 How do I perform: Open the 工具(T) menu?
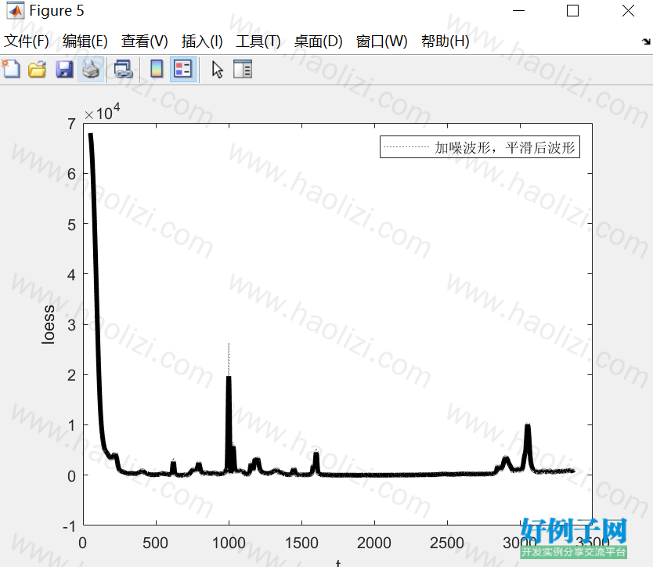[x=258, y=42]
